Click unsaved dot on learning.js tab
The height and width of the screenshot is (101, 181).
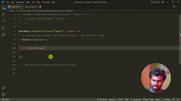tap(40, 7)
